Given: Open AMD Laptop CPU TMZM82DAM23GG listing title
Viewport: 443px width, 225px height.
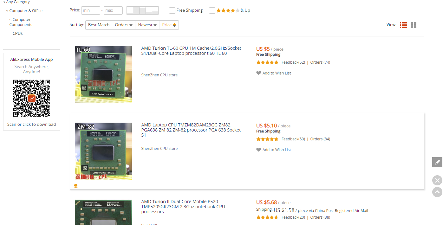Looking at the screenshot, I should point(191,130).
